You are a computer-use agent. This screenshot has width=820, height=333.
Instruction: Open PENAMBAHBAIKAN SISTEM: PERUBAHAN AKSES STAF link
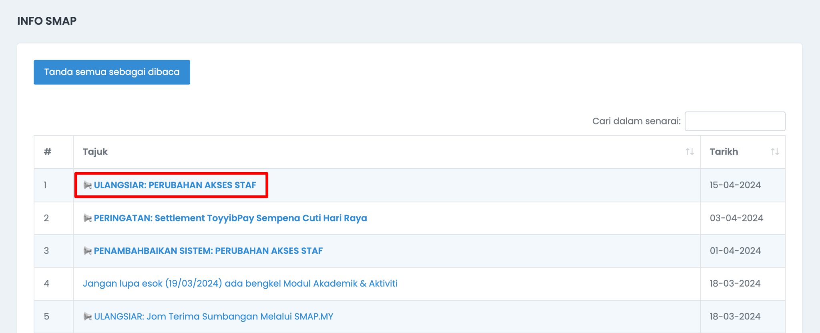[208, 251]
